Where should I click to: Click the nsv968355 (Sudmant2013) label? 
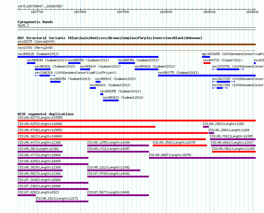tap(120, 91)
